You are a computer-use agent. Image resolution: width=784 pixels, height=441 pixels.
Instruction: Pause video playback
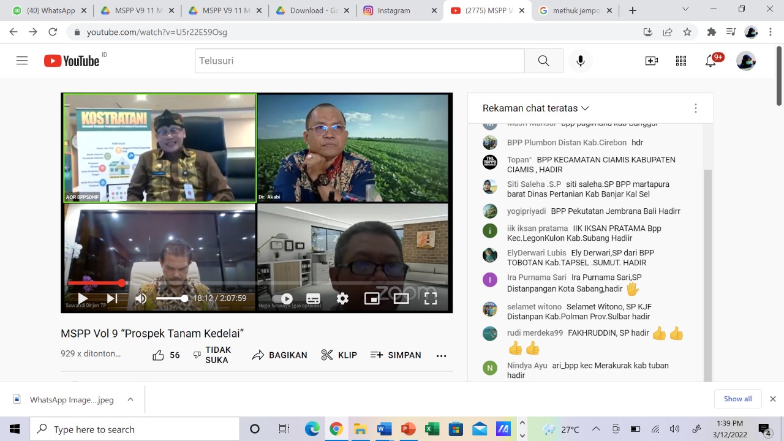(82, 298)
